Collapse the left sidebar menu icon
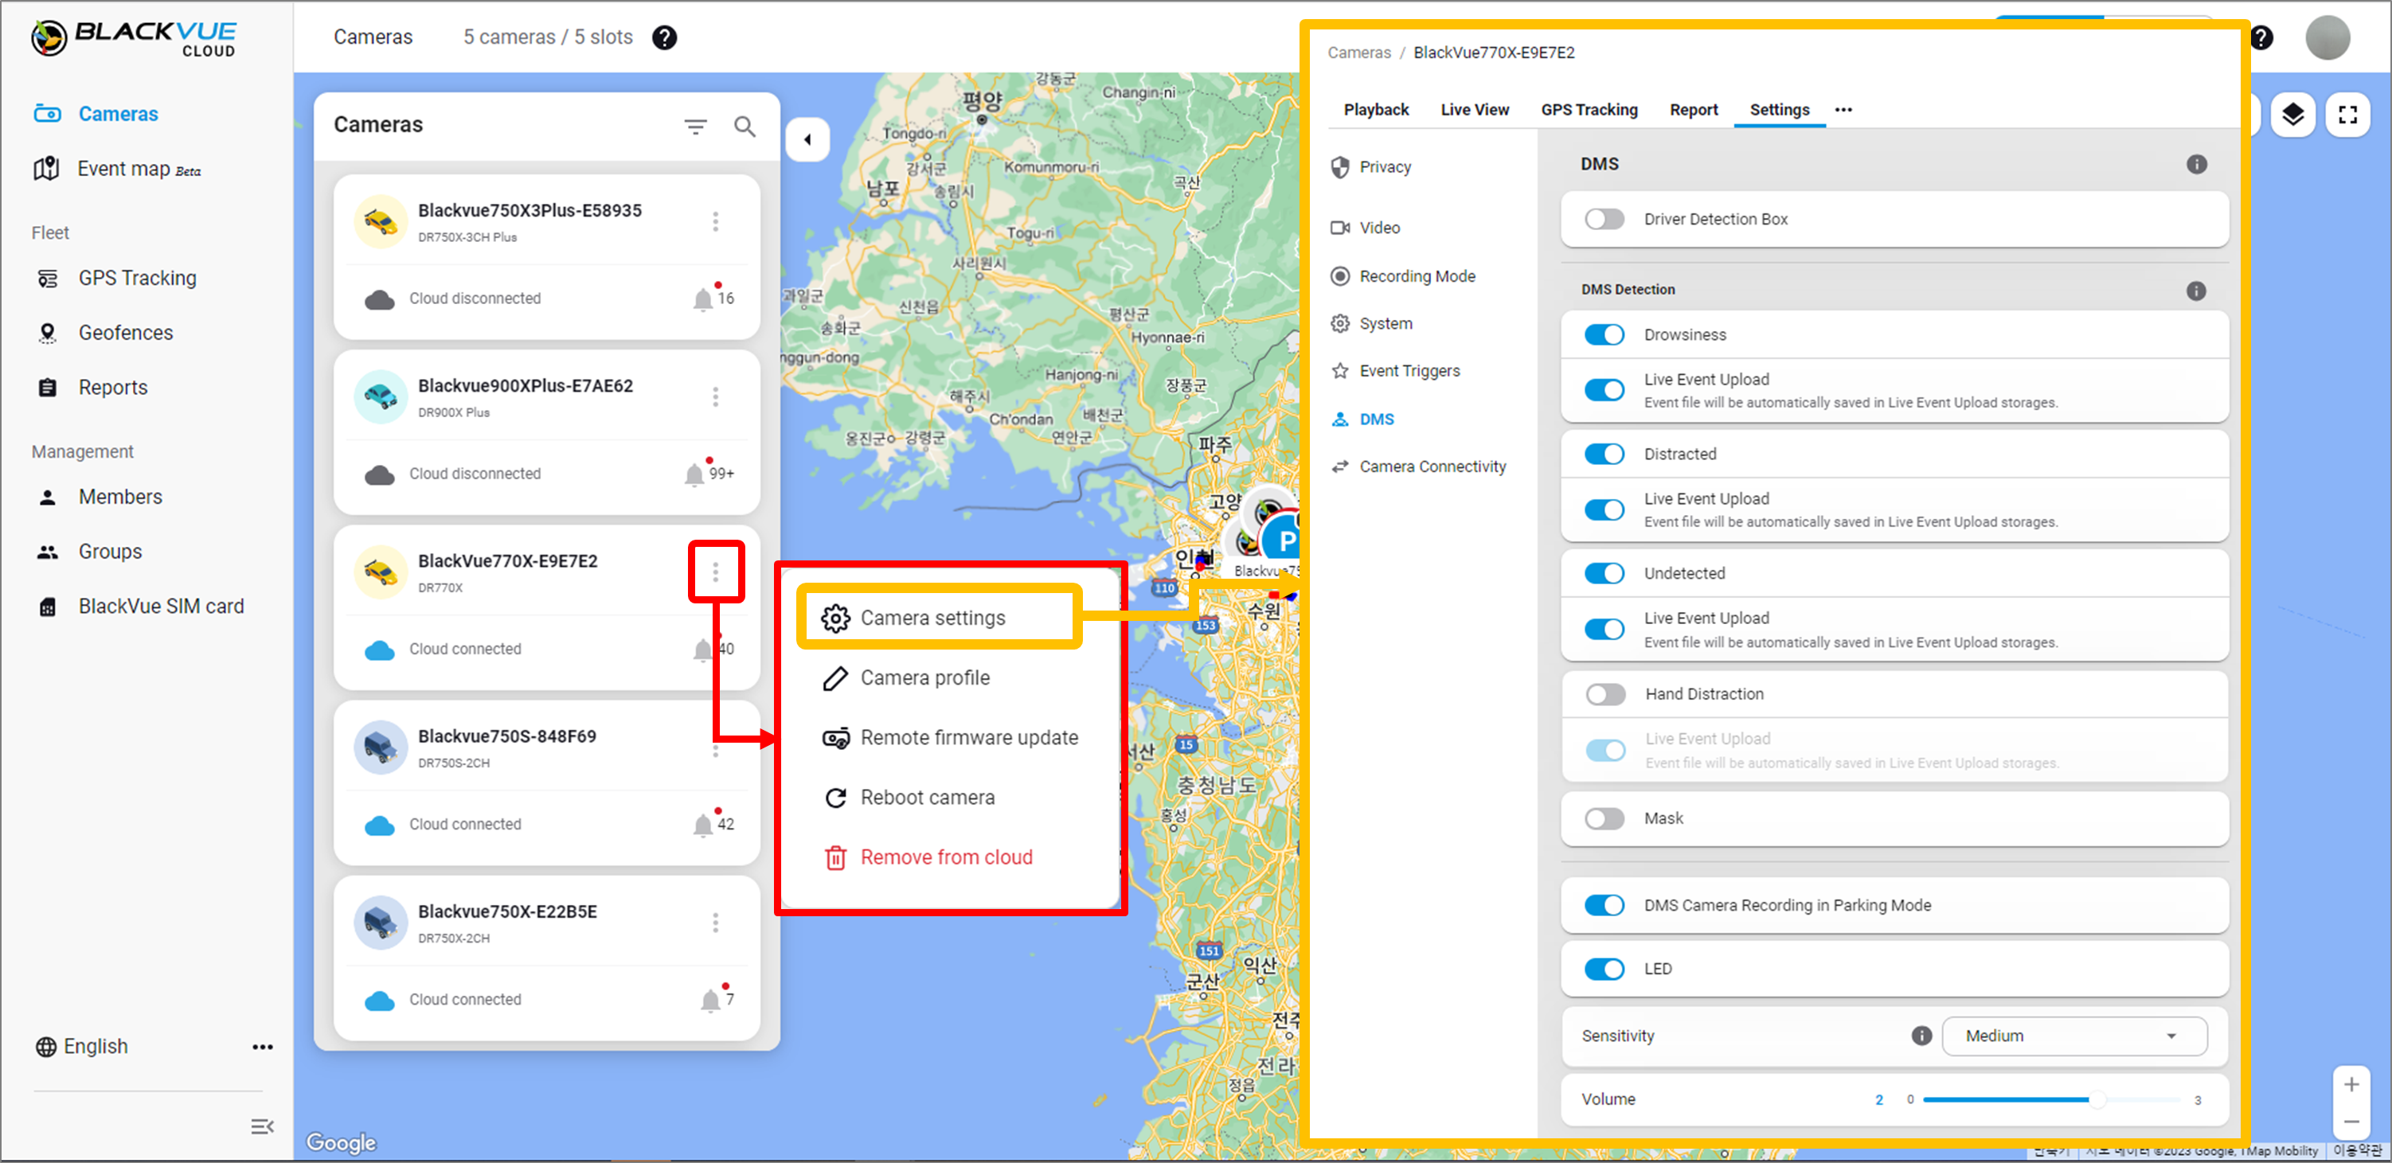 pyautogui.click(x=262, y=1127)
